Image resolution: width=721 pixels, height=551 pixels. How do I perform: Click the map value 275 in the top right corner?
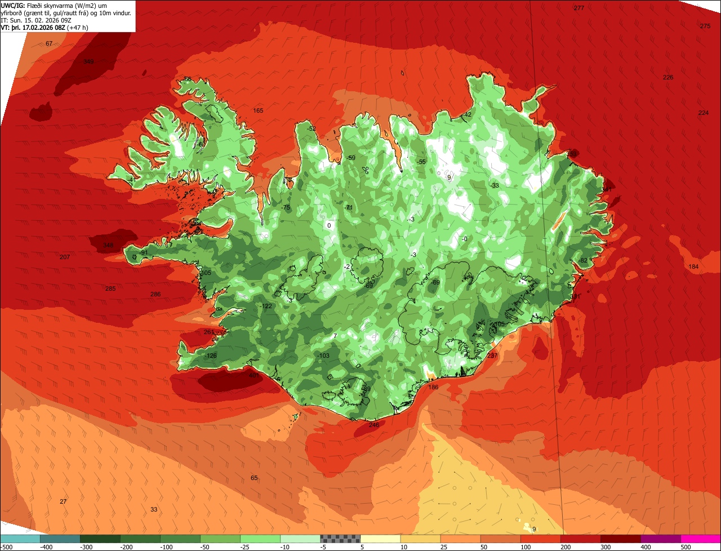coord(705,26)
